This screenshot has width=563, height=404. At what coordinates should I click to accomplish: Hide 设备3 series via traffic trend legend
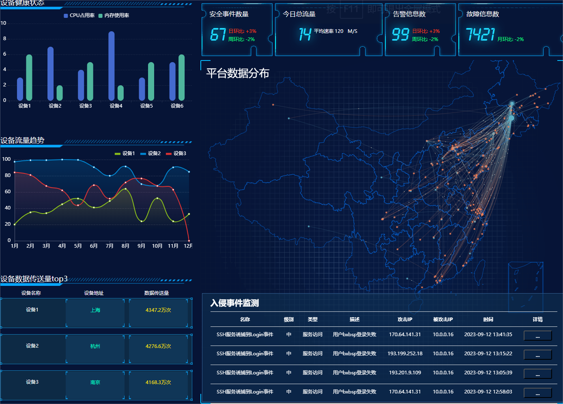(x=176, y=153)
